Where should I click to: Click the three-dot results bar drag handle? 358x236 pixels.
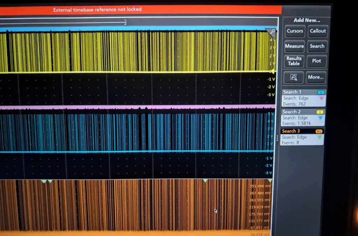[278, 138]
